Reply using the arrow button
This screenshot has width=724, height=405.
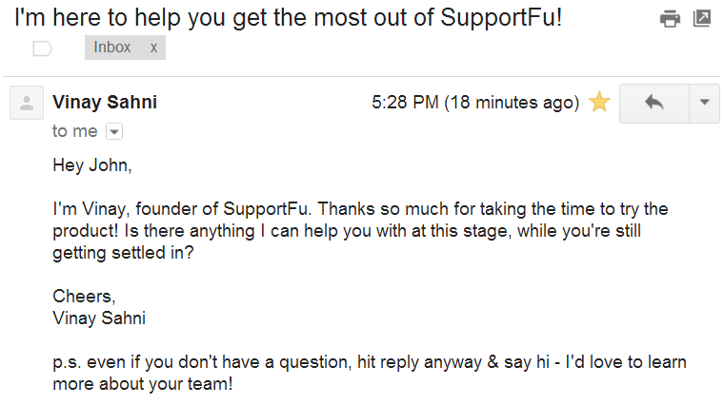tap(654, 103)
